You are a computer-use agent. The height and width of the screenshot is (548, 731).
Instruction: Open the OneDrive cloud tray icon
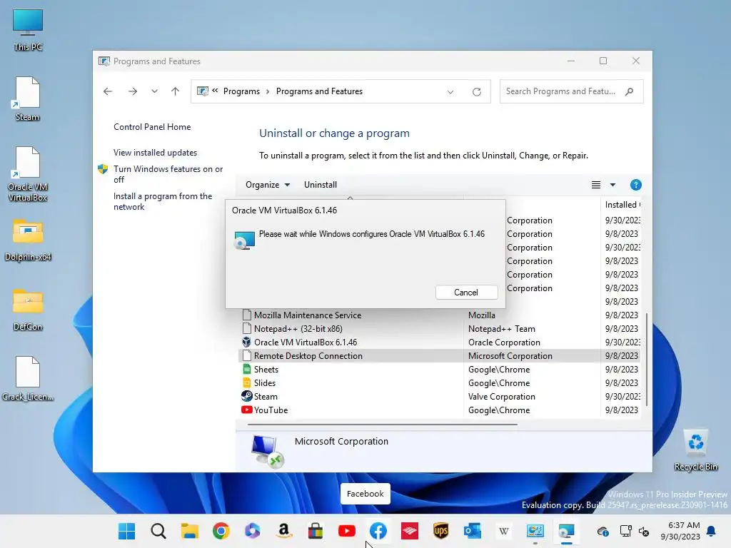603,531
